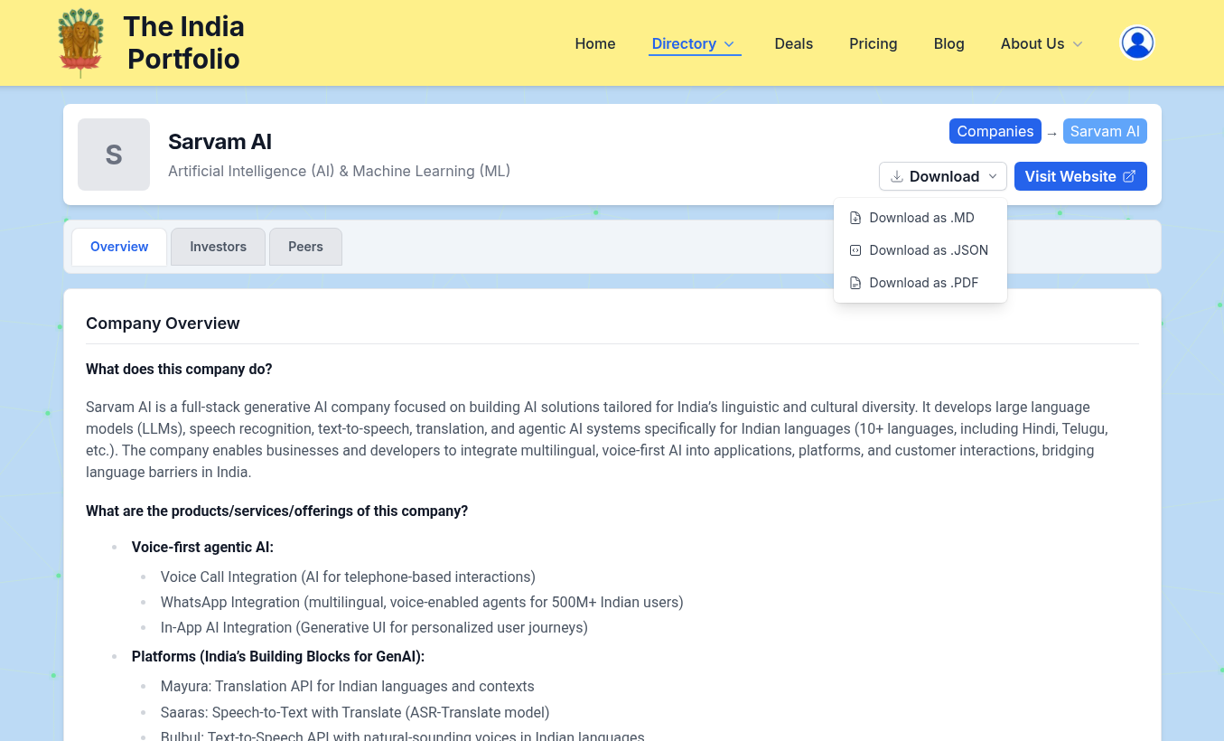Open the Directory nav item
Viewport: 1224px width, 741px height.
pyautogui.click(x=695, y=43)
